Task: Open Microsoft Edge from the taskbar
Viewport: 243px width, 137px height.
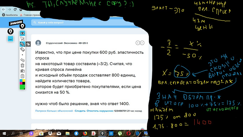Action: click(137, 134)
